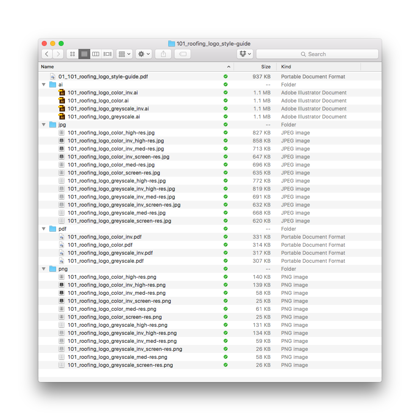Click the sync checkmark of 101_roofing_logo_greyscale_screen-res.png

(x=226, y=365)
